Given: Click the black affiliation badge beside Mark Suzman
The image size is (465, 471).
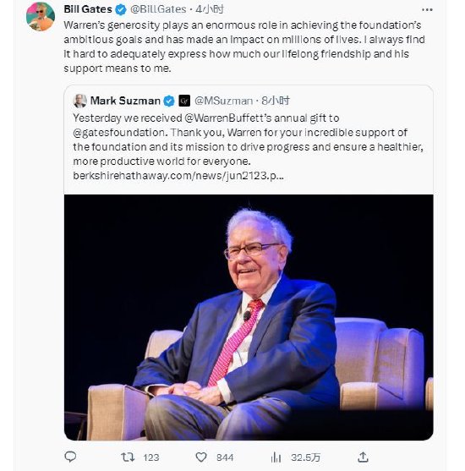Looking at the screenshot, I should point(184,101).
